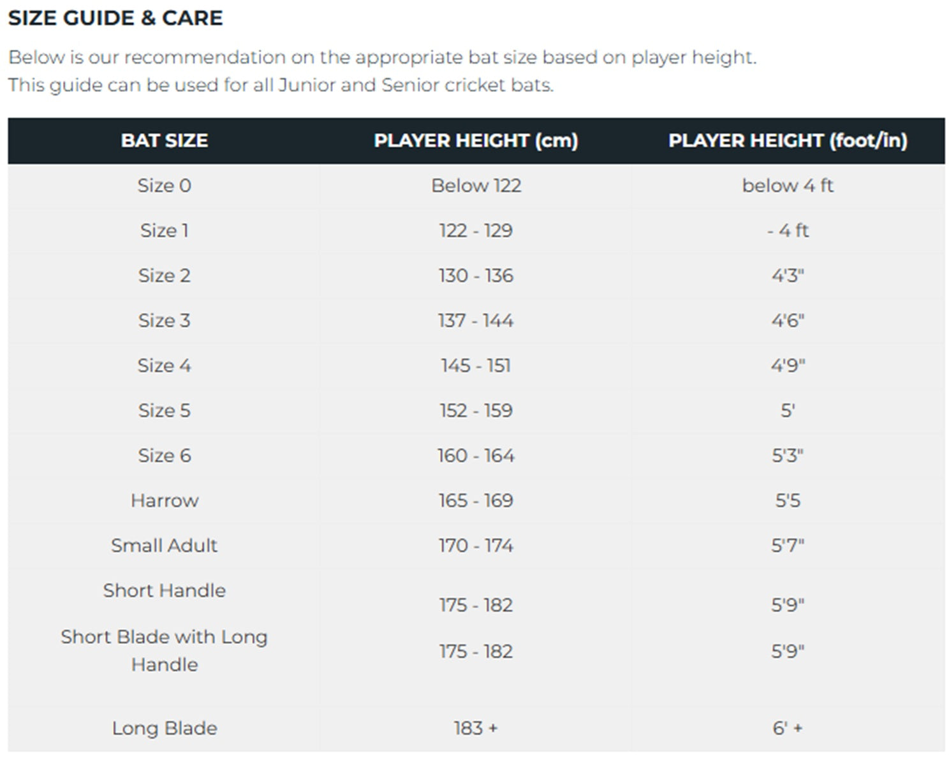Viewport: 949px width, 765px height.
Task: Click the Short Blade with Long Handle label
Action: click(x=164, y=650)
